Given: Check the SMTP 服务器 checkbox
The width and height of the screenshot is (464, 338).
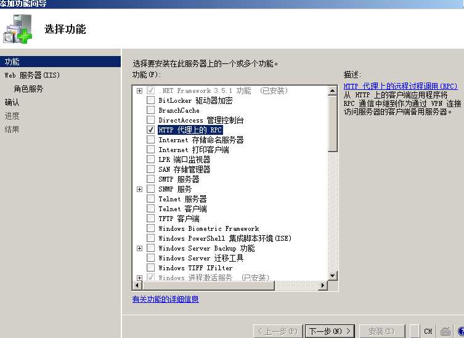Looking at the screenshot, I should point(150,179).
